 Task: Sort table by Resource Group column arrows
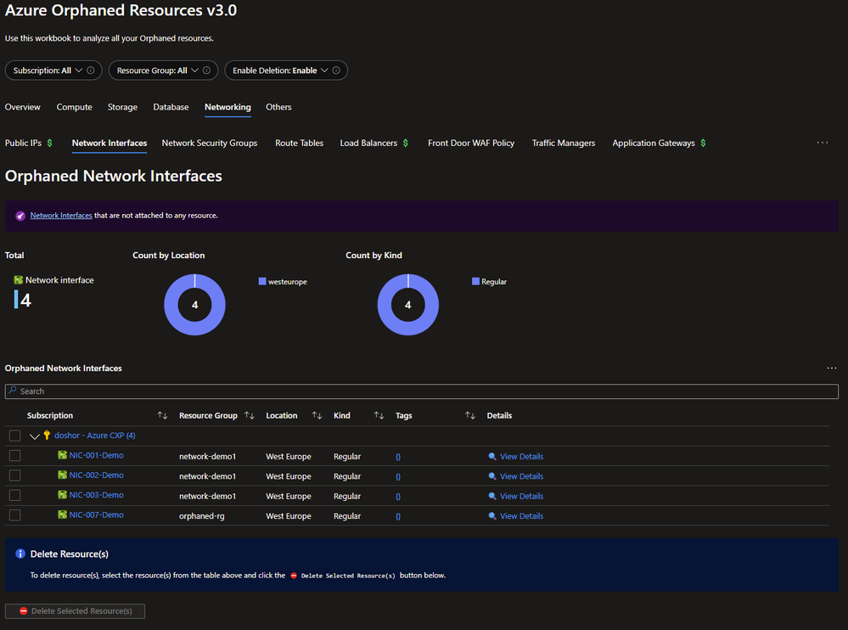pyautogui.click(x=250, y=415)
